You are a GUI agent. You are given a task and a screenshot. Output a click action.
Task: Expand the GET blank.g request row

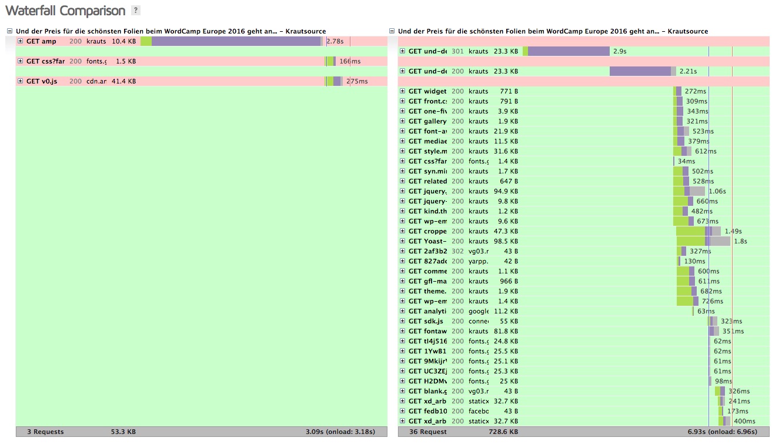403,391
